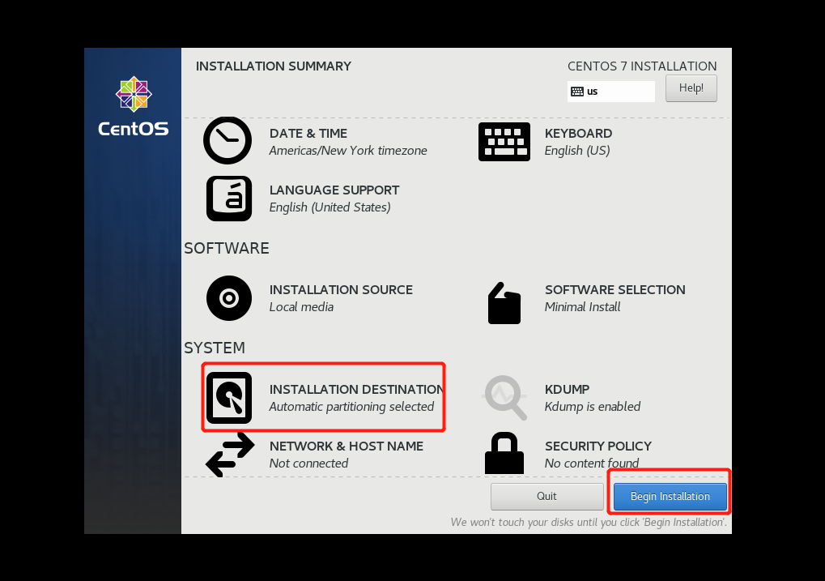Open Date & Time clock icon

tap(228, 141)
